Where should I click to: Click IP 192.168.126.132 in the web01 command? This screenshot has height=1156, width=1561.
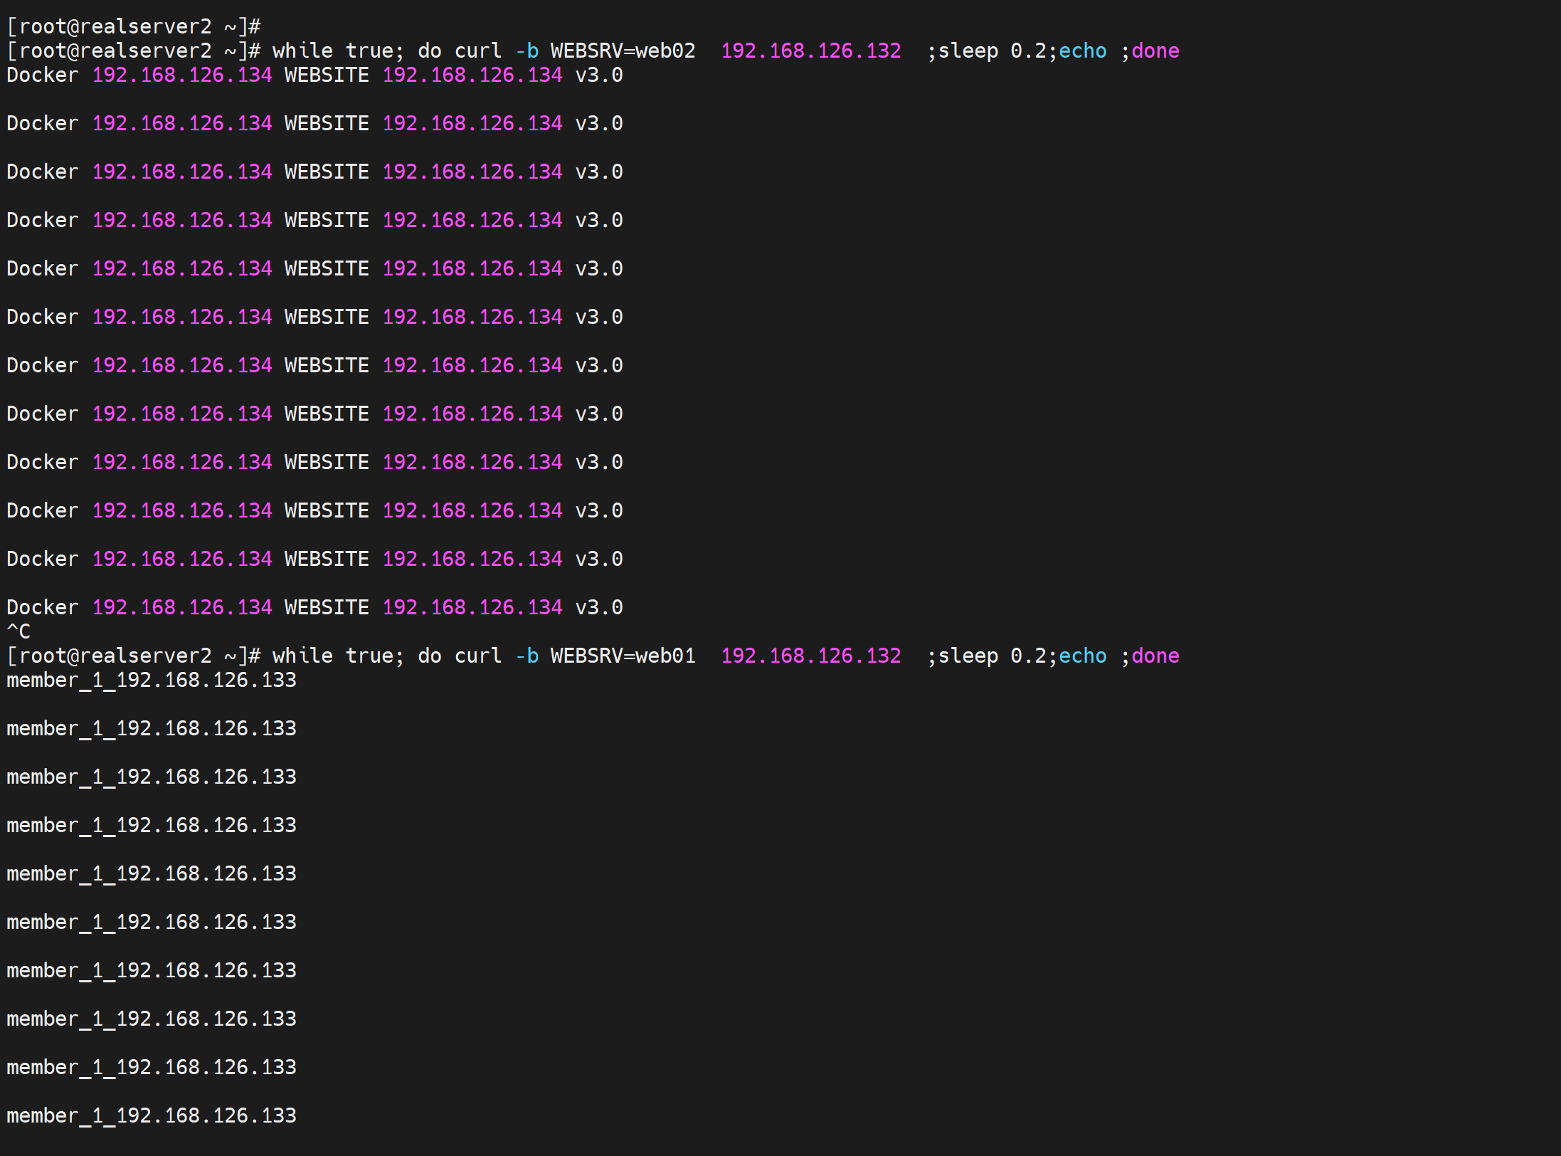pos(810,656)
